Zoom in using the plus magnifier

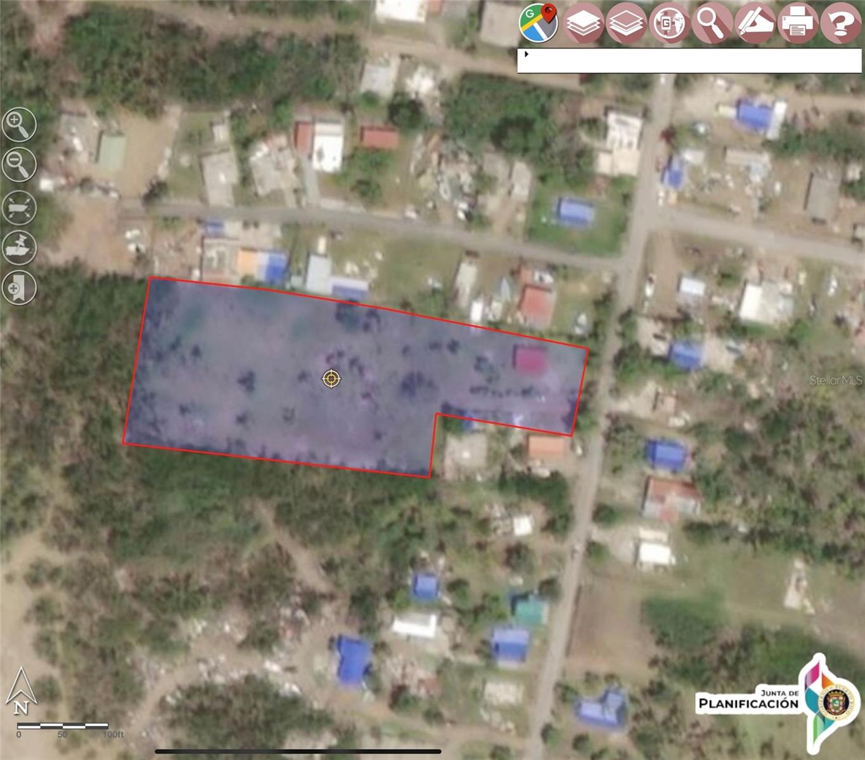(19, 124)
